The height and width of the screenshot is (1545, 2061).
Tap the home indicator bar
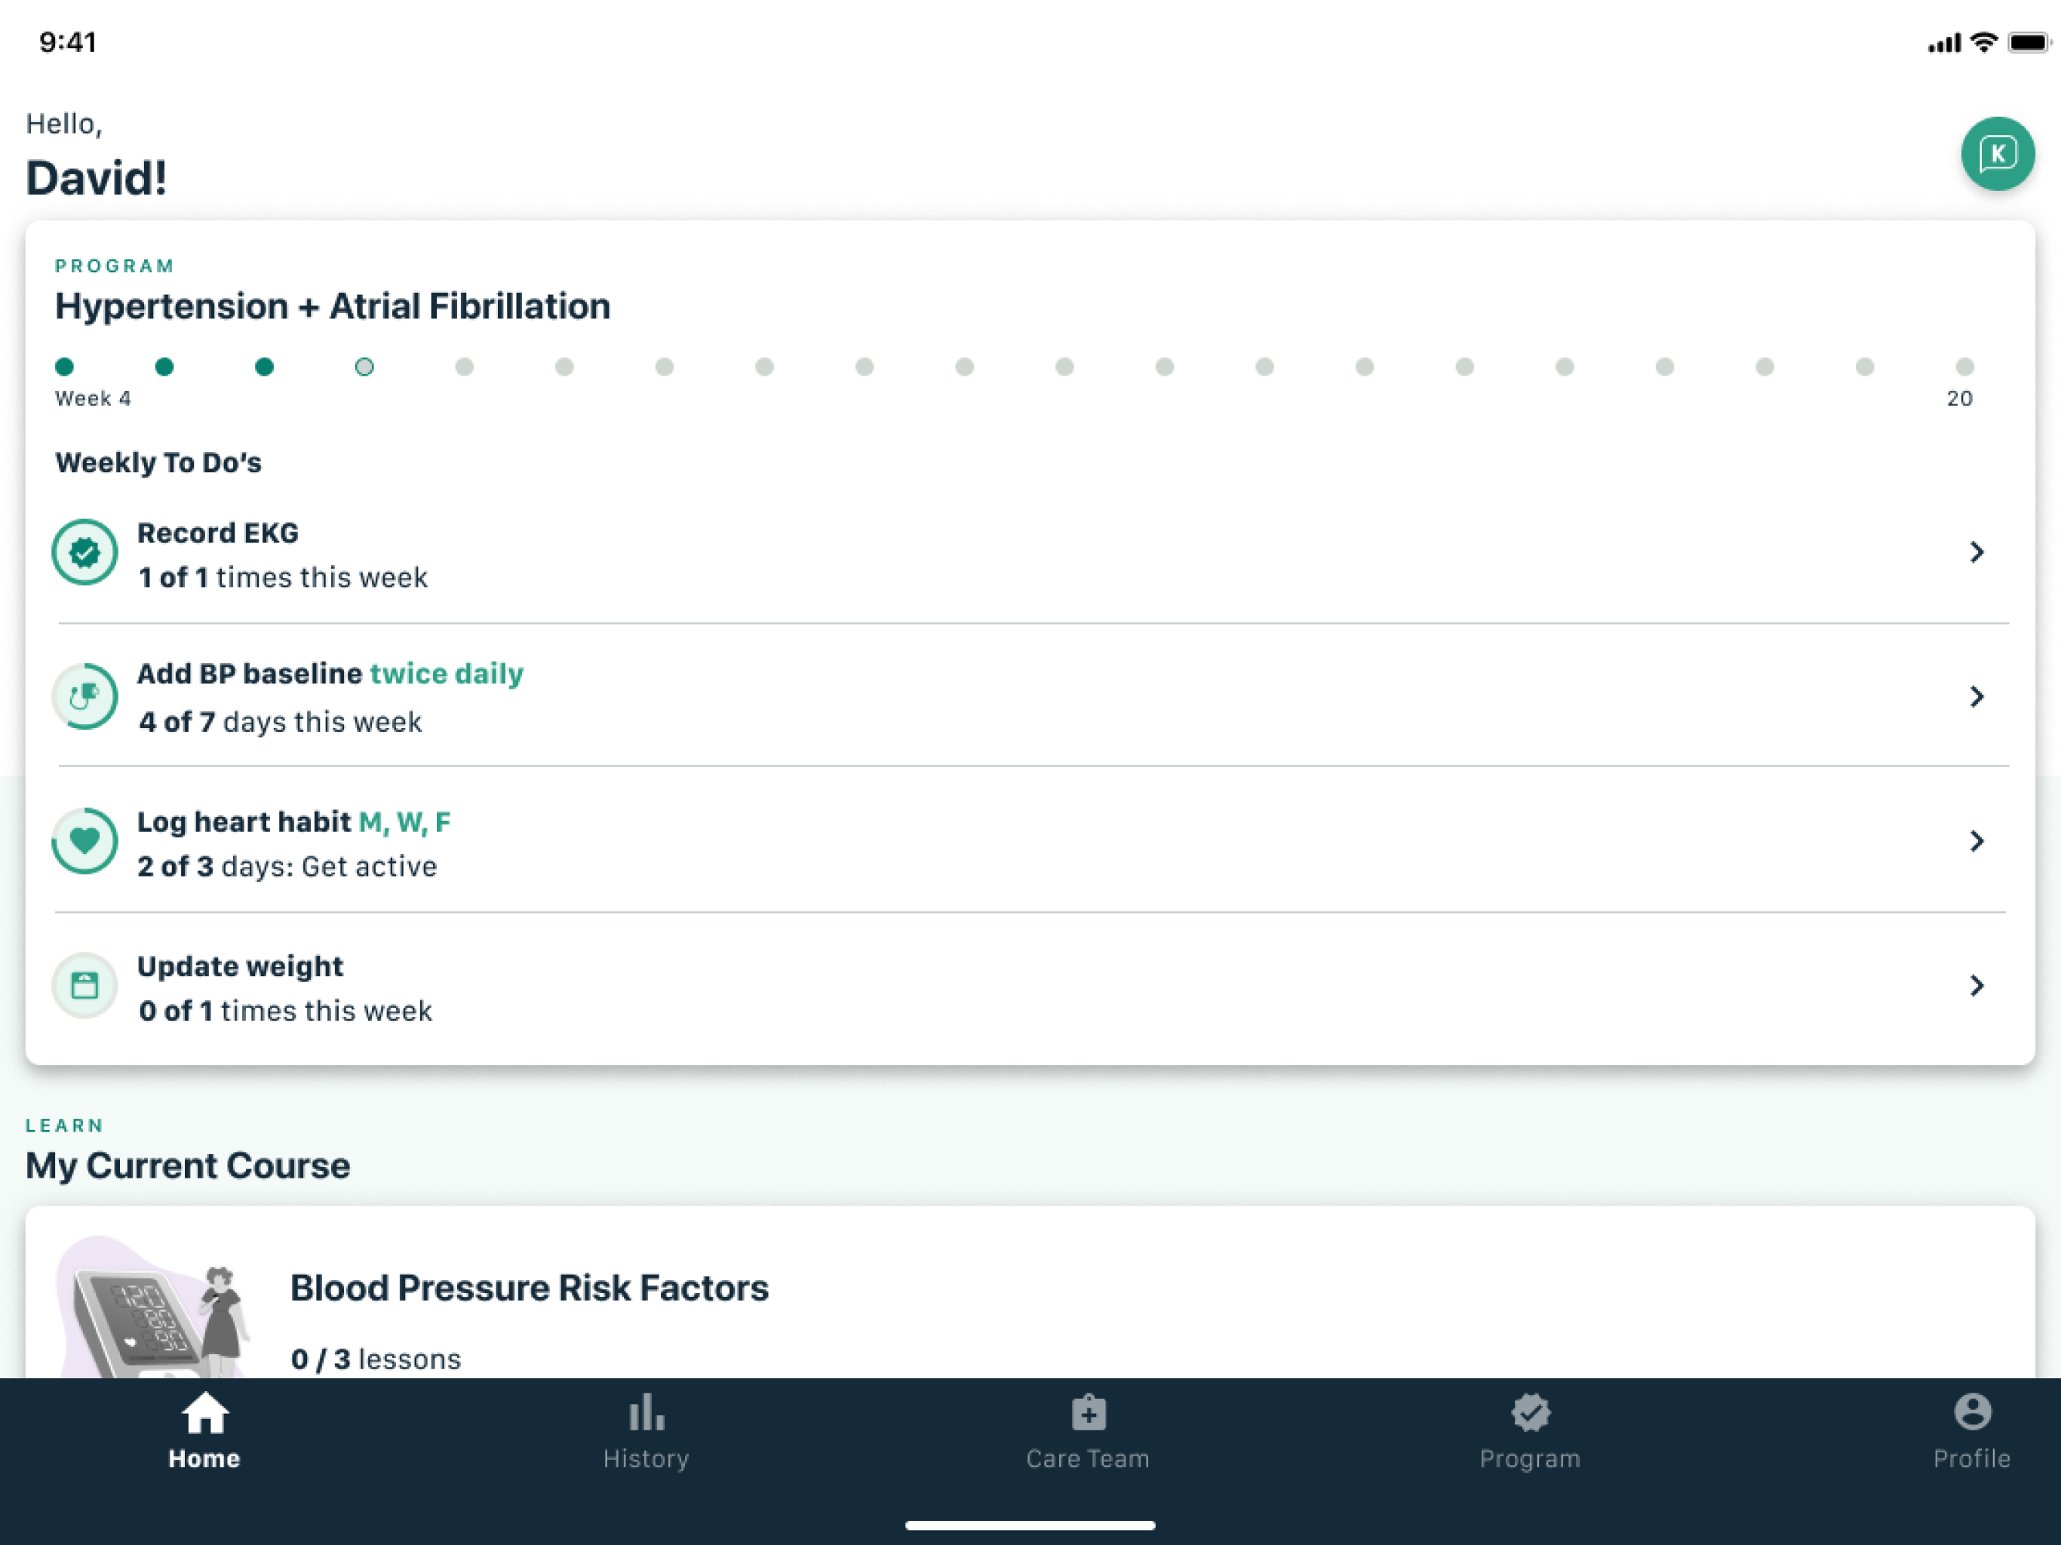point(1030,1525)
